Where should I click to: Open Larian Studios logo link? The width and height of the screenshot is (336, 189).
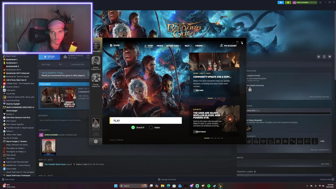[96, 123]
